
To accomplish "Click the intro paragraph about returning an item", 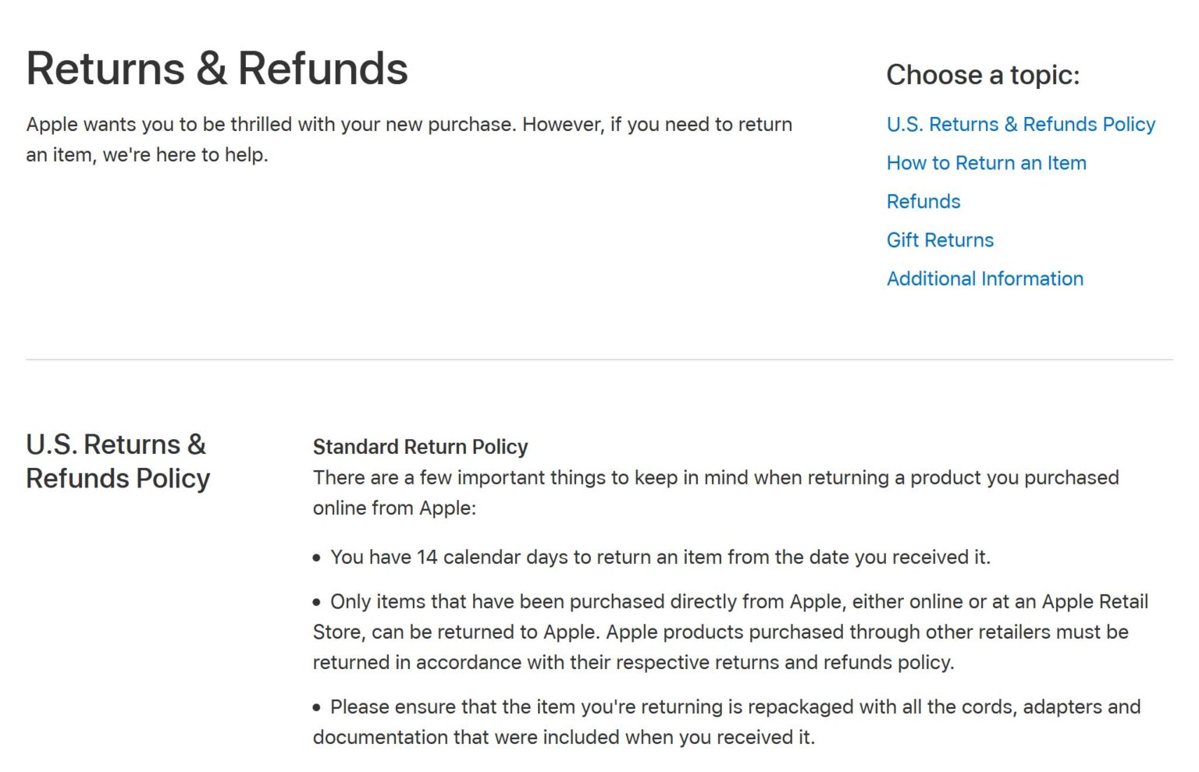I will tap(410, 139).
